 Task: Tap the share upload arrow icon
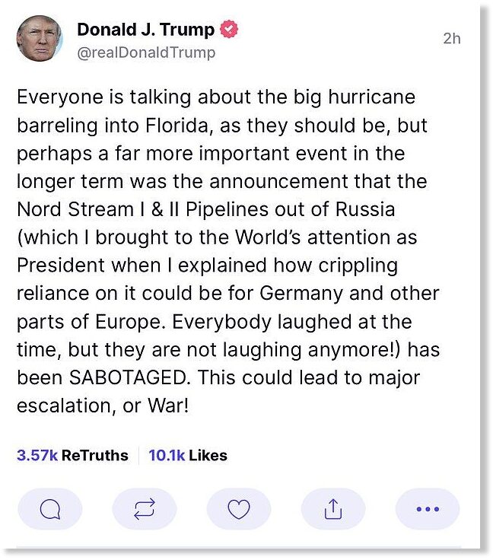tap(333, 508)
